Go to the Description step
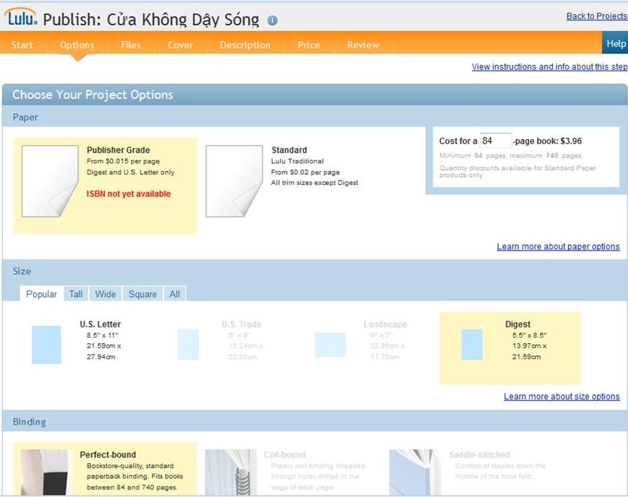Screen dimensions: 628x497 coord(245,45)
